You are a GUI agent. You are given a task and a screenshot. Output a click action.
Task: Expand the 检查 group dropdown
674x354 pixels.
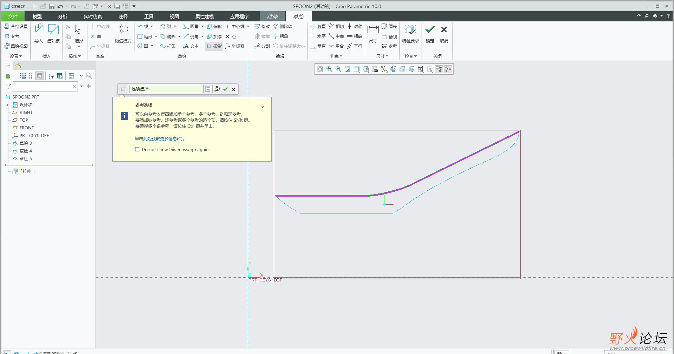click(x=410, y=56)
